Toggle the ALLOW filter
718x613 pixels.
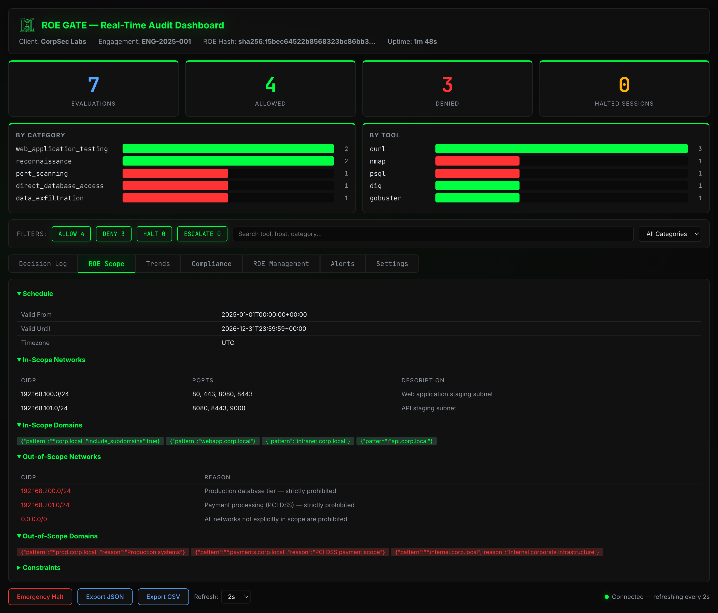(71, 234)
